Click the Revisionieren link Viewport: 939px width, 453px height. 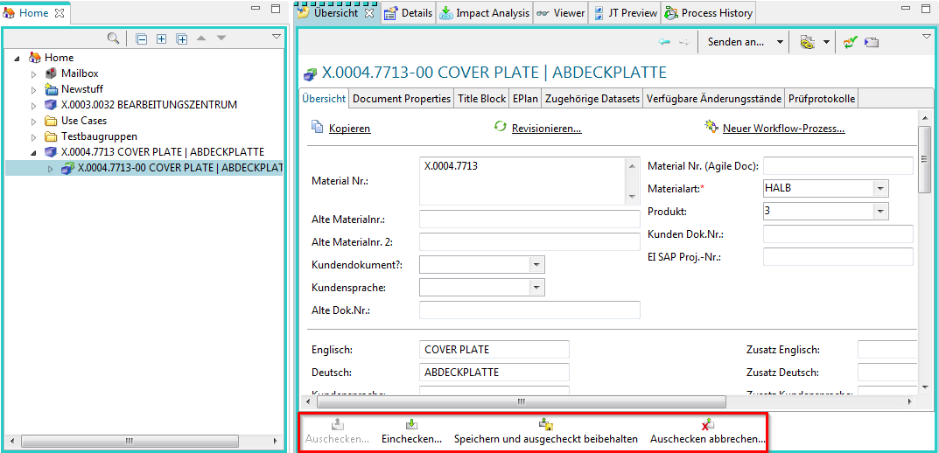click(x=546, y=129)
